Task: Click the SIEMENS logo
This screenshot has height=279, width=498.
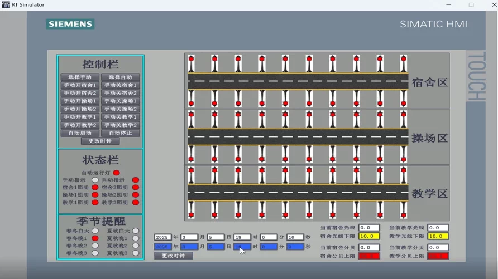Action: (x=70, y=24)
